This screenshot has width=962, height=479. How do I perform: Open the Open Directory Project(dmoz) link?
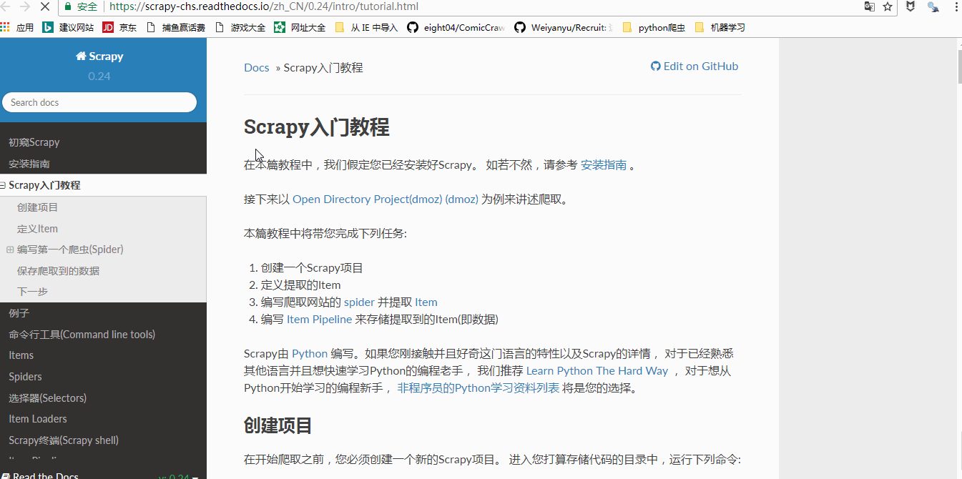386,199
